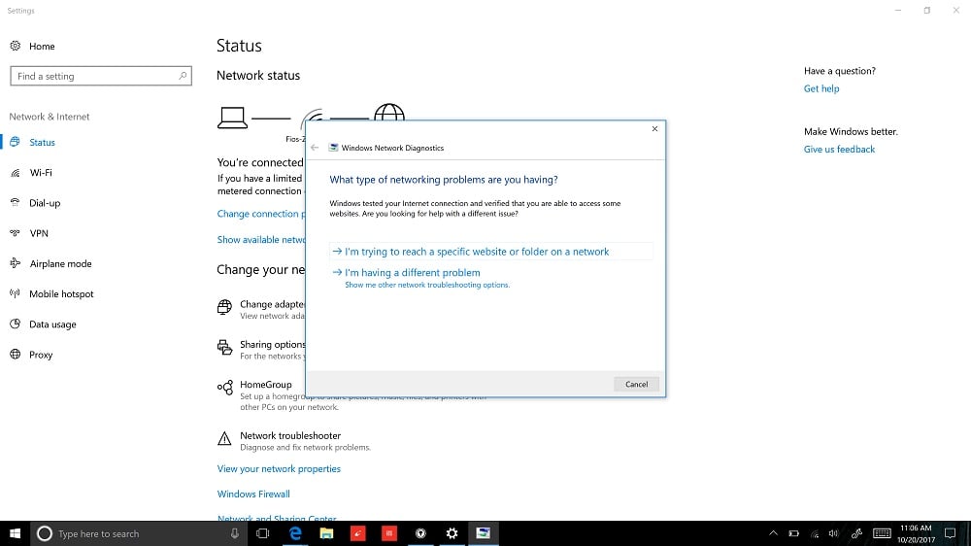Click the Home gear icon in sidebar
This screenshot has width=971, height=546.
[x=16, y=47]
